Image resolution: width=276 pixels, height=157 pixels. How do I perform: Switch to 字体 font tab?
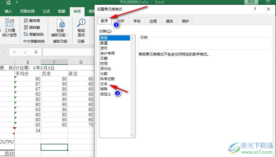137,21
